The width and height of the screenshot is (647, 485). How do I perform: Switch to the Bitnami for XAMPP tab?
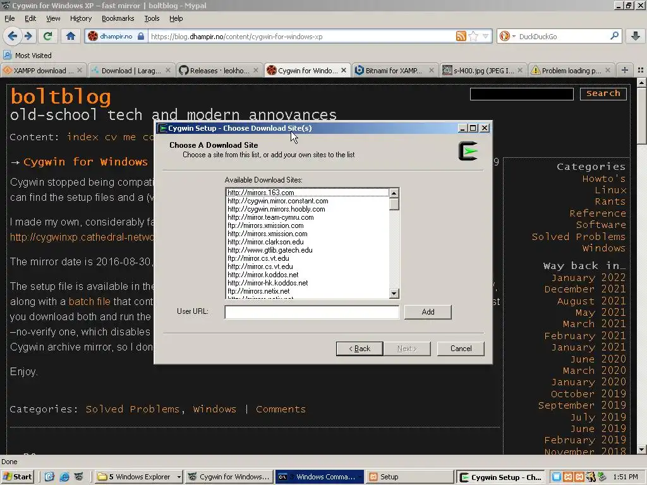click(395, 71)
